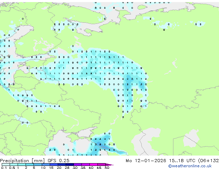Pick the legend swatch between 5 and 10

pos(38,165)
